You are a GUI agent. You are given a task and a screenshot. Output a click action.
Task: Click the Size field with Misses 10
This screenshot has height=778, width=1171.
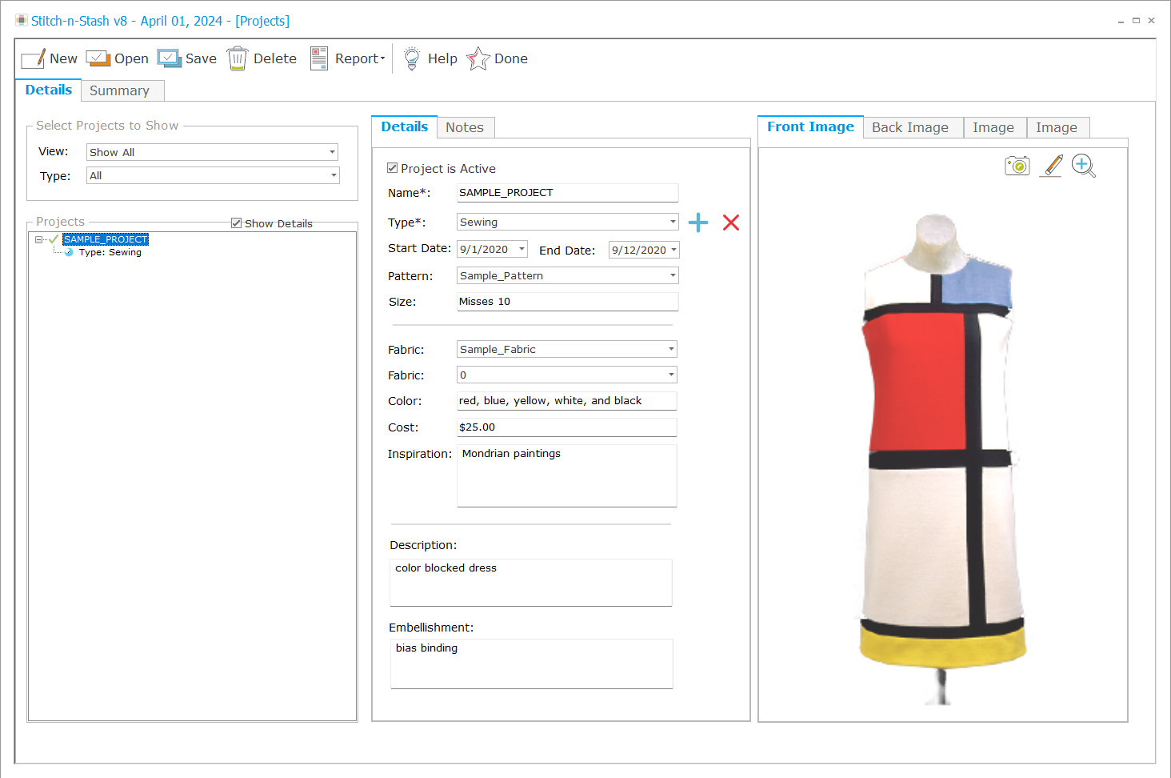567,302
